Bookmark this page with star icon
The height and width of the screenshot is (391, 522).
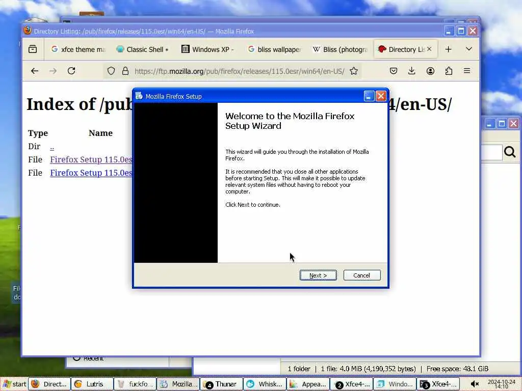[354, 71]
